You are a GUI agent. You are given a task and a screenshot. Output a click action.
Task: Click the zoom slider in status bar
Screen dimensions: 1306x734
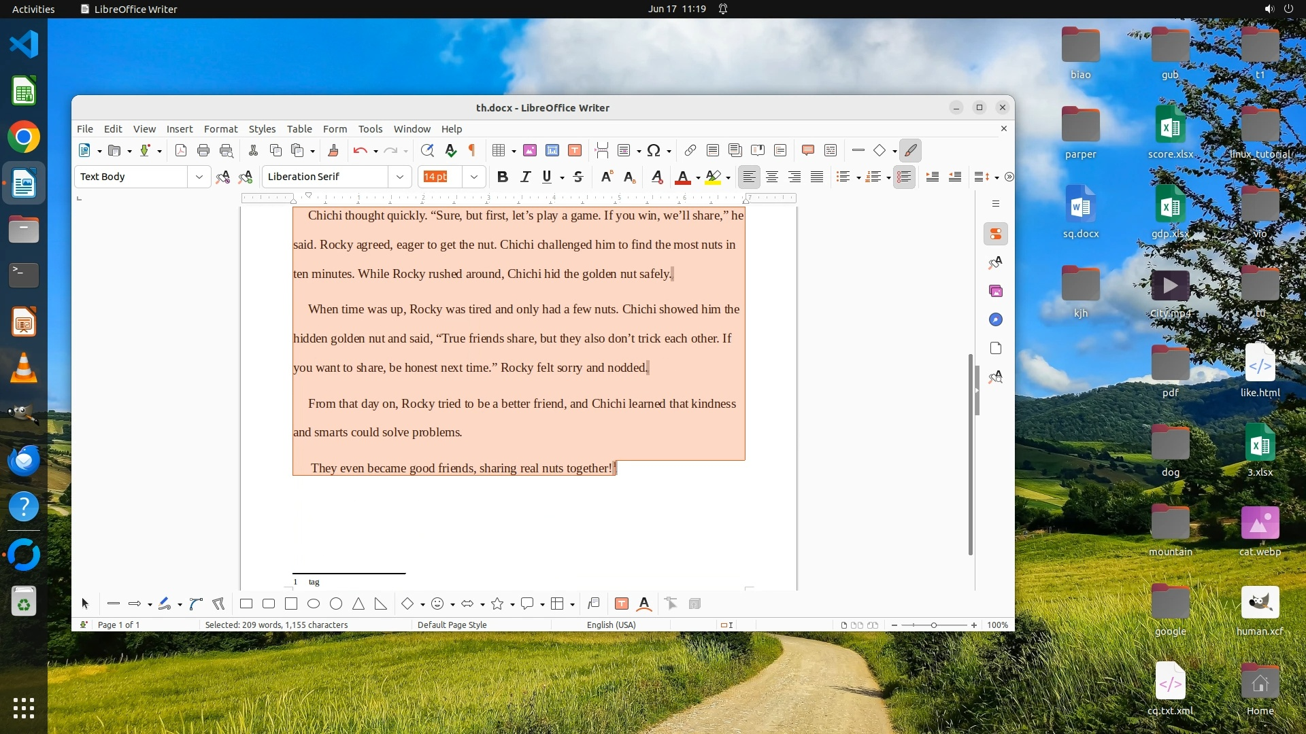coord(934,625)
